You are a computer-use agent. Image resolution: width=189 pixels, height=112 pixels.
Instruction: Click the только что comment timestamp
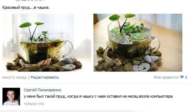pos(34,104)
